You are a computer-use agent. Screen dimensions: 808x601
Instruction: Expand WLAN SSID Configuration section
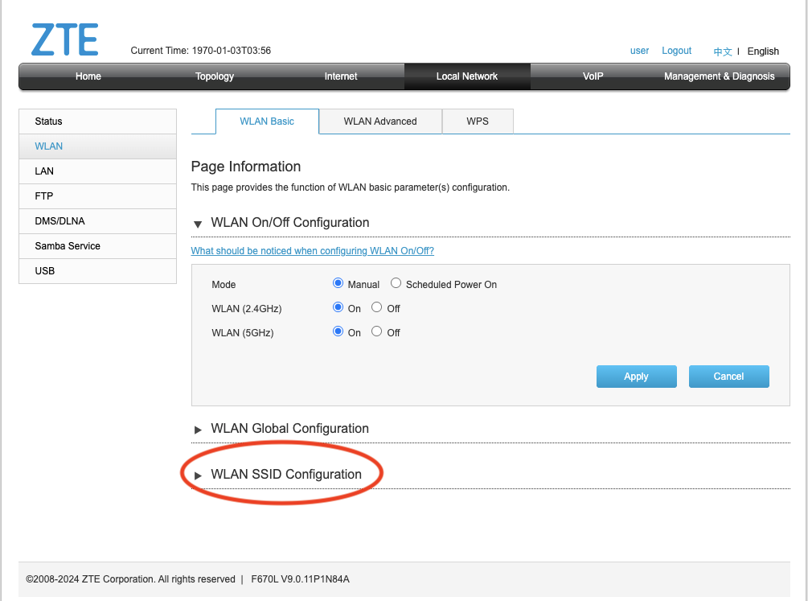198,475
